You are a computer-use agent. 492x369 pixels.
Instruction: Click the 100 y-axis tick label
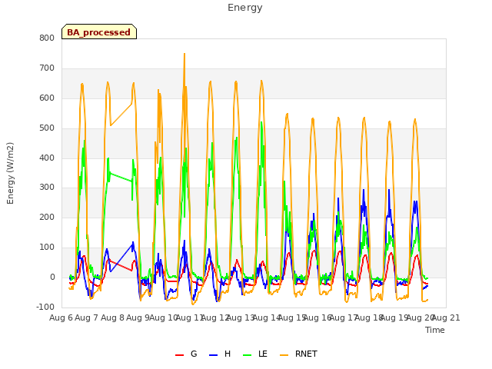[47, 248]
